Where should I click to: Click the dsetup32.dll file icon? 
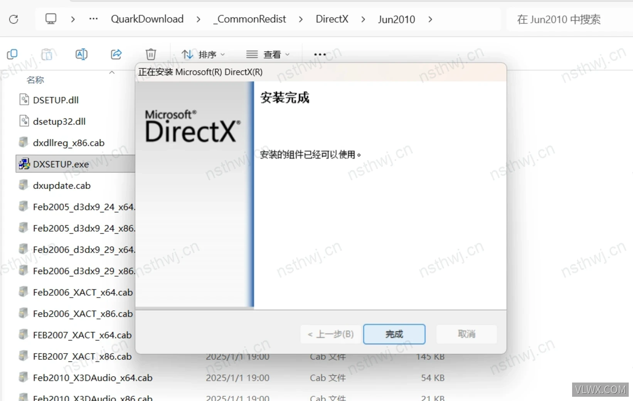[24, 121]
